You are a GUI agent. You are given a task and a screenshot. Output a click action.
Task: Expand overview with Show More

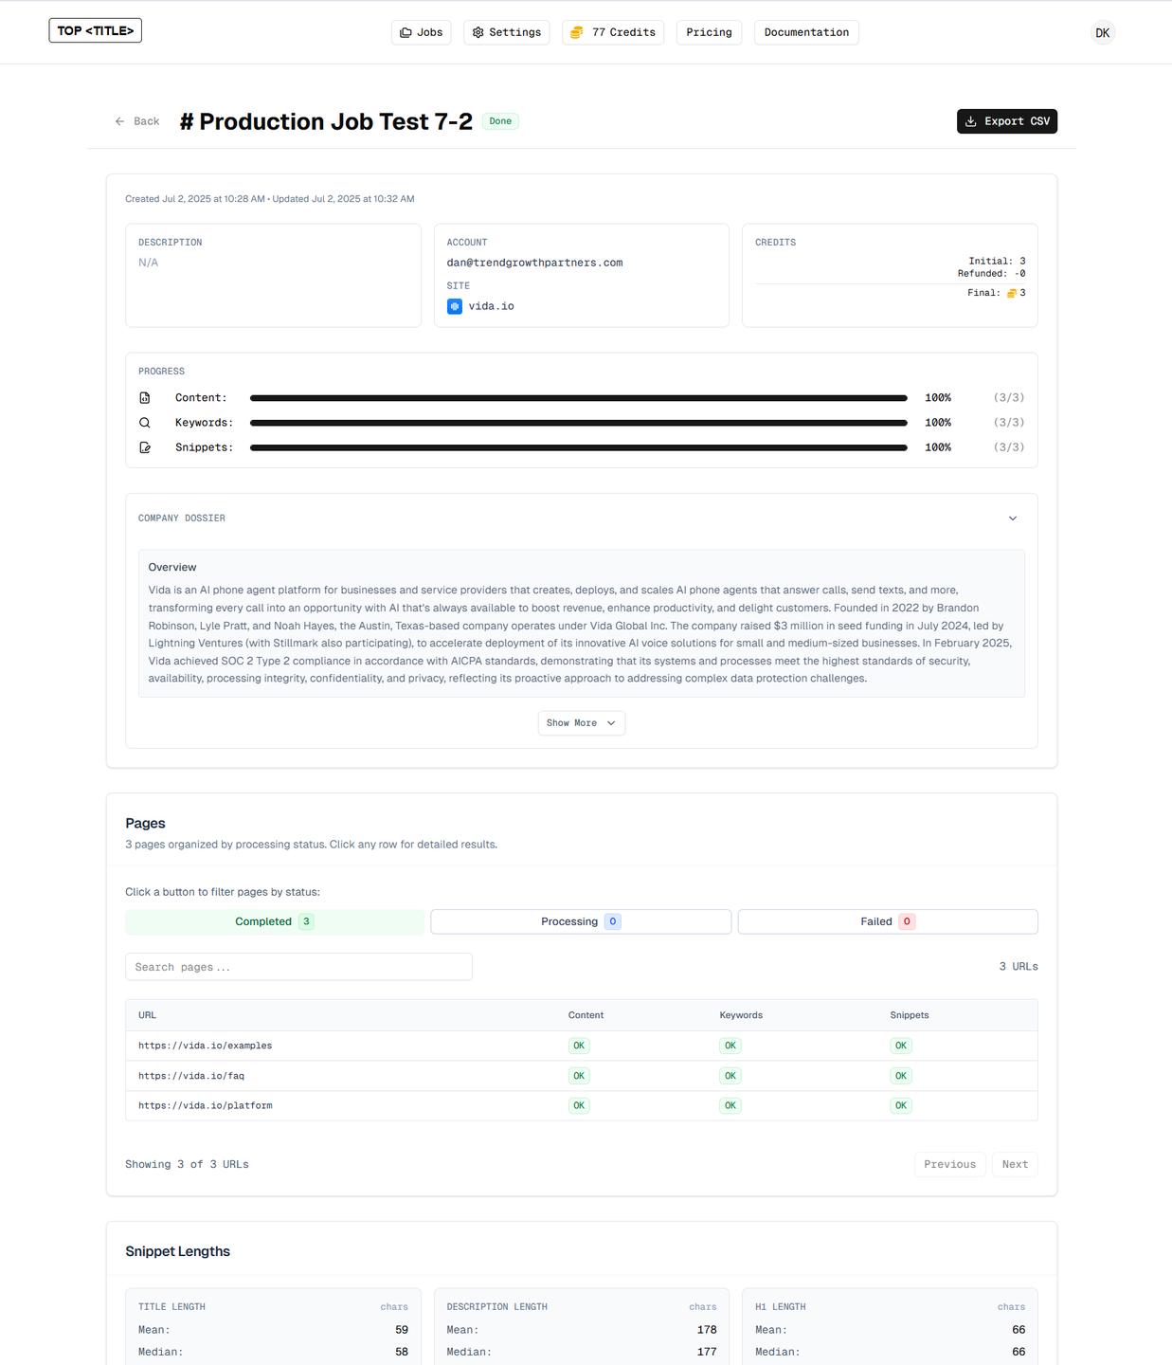(581, 723)
